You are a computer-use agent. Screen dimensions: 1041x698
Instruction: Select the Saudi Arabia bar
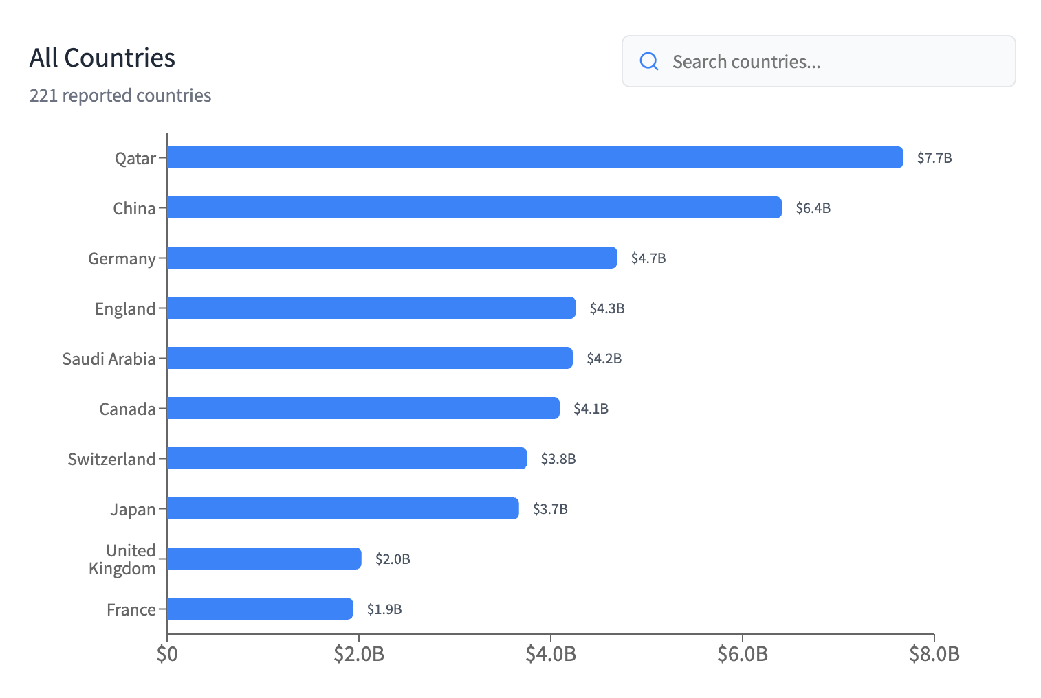pos(370,358)
